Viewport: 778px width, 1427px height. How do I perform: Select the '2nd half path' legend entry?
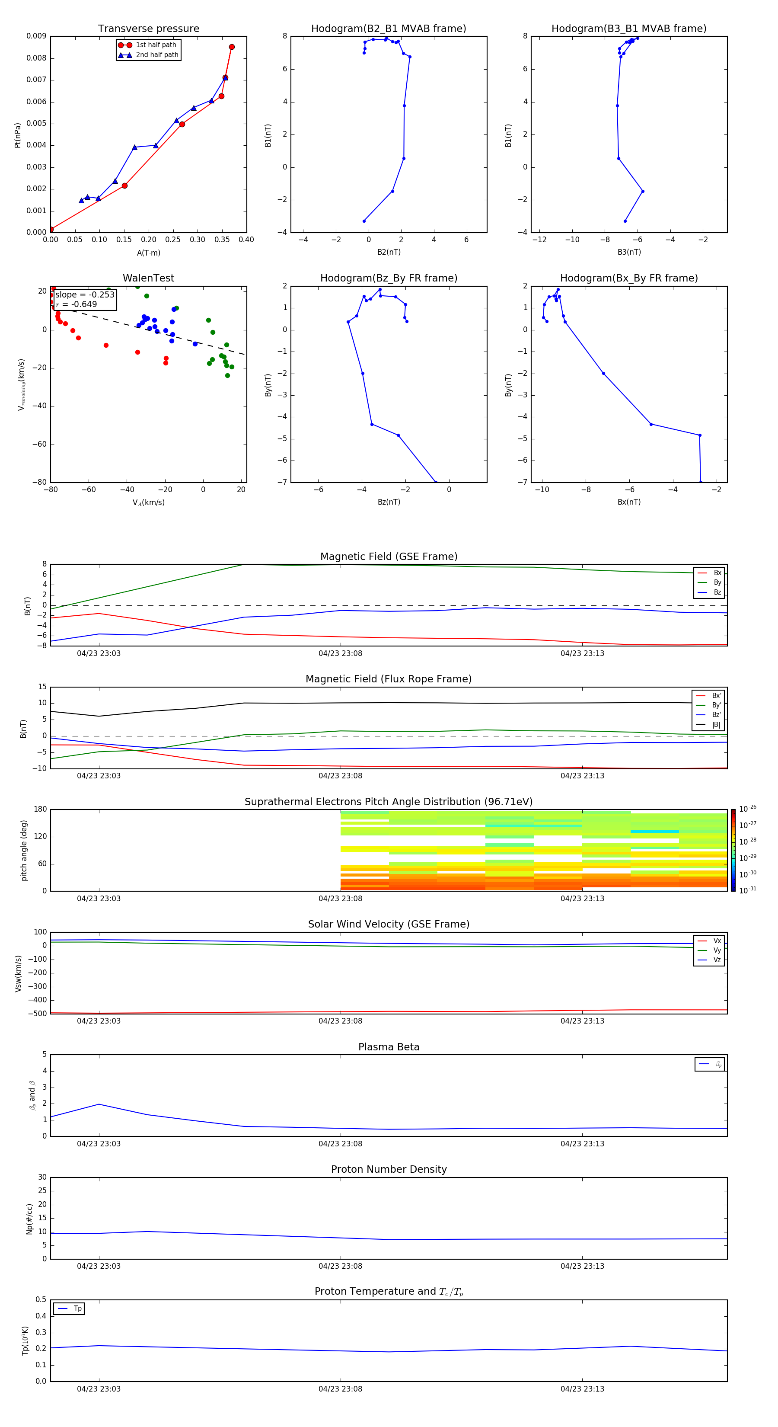click(x=148, y=55)
